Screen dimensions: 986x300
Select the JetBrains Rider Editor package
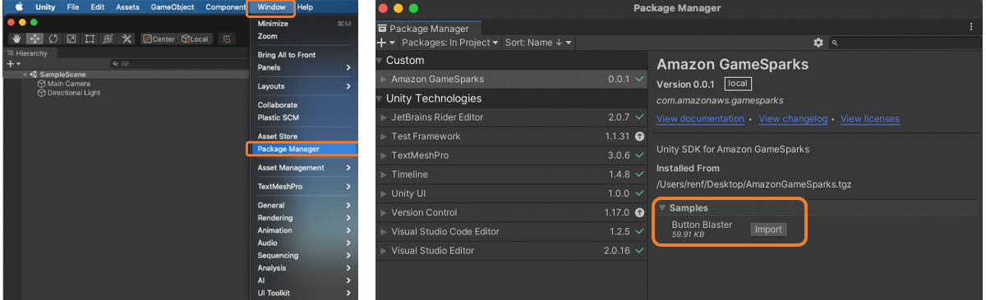pyautogui.click(x=511, y=117)
